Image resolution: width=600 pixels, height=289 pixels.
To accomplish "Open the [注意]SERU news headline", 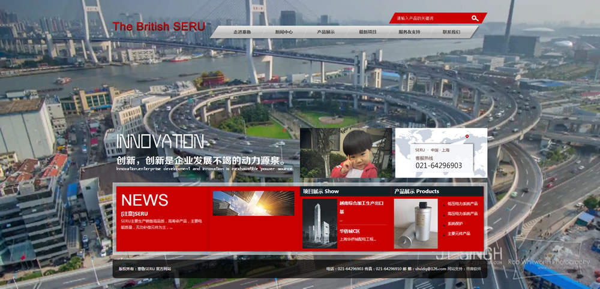I will [x=134, y=213].
